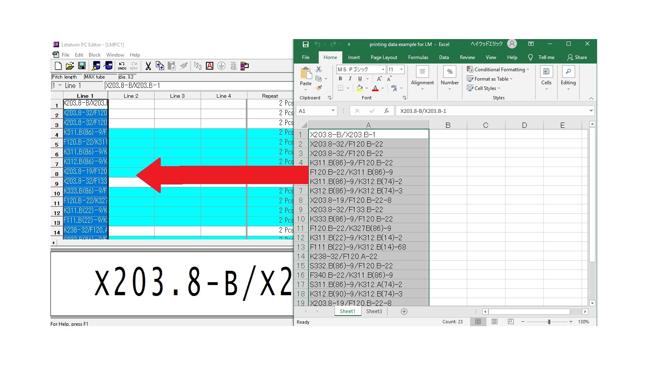Add a new sheet with plus icon
This screenshot has width=661, height=386.
(404, 311)
